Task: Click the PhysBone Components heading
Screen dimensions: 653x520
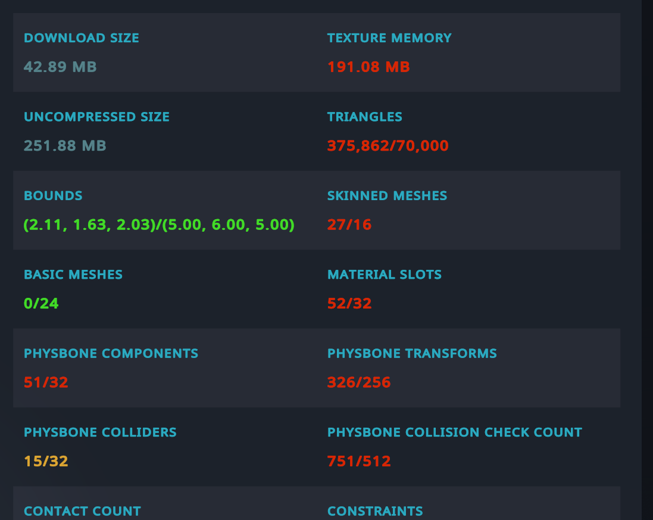Action: (x=111, y=354)
